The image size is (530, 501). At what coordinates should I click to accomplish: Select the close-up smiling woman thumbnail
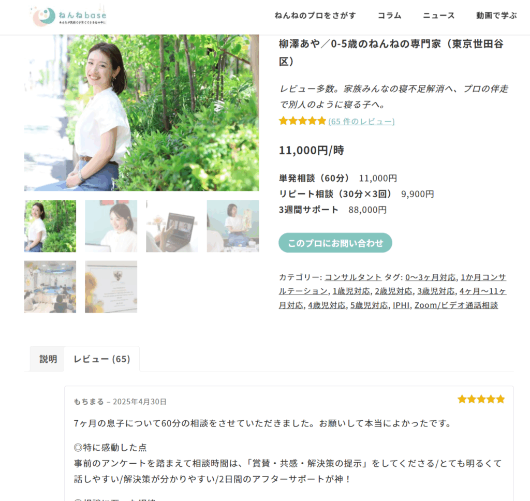(x=111, y=226)
